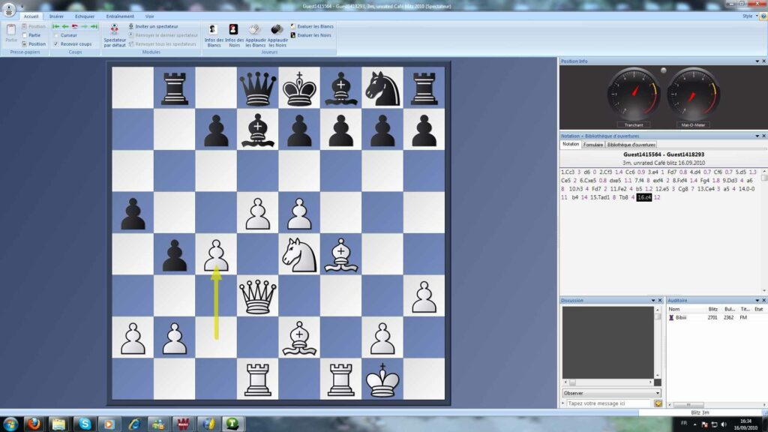Select the Partie option in Presse-papiers
768x432 pixels.
coord(24,35)
